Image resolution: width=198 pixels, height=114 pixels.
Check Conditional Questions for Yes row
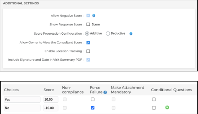click(x=154, y=99)
